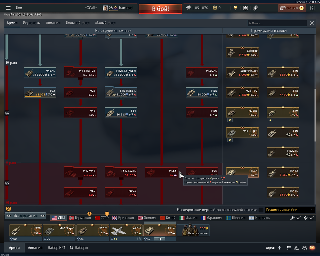Select the Израиль nation tab
Viewport: 320px width, 256px height.
pyautogui.click(x=259, y=218)
